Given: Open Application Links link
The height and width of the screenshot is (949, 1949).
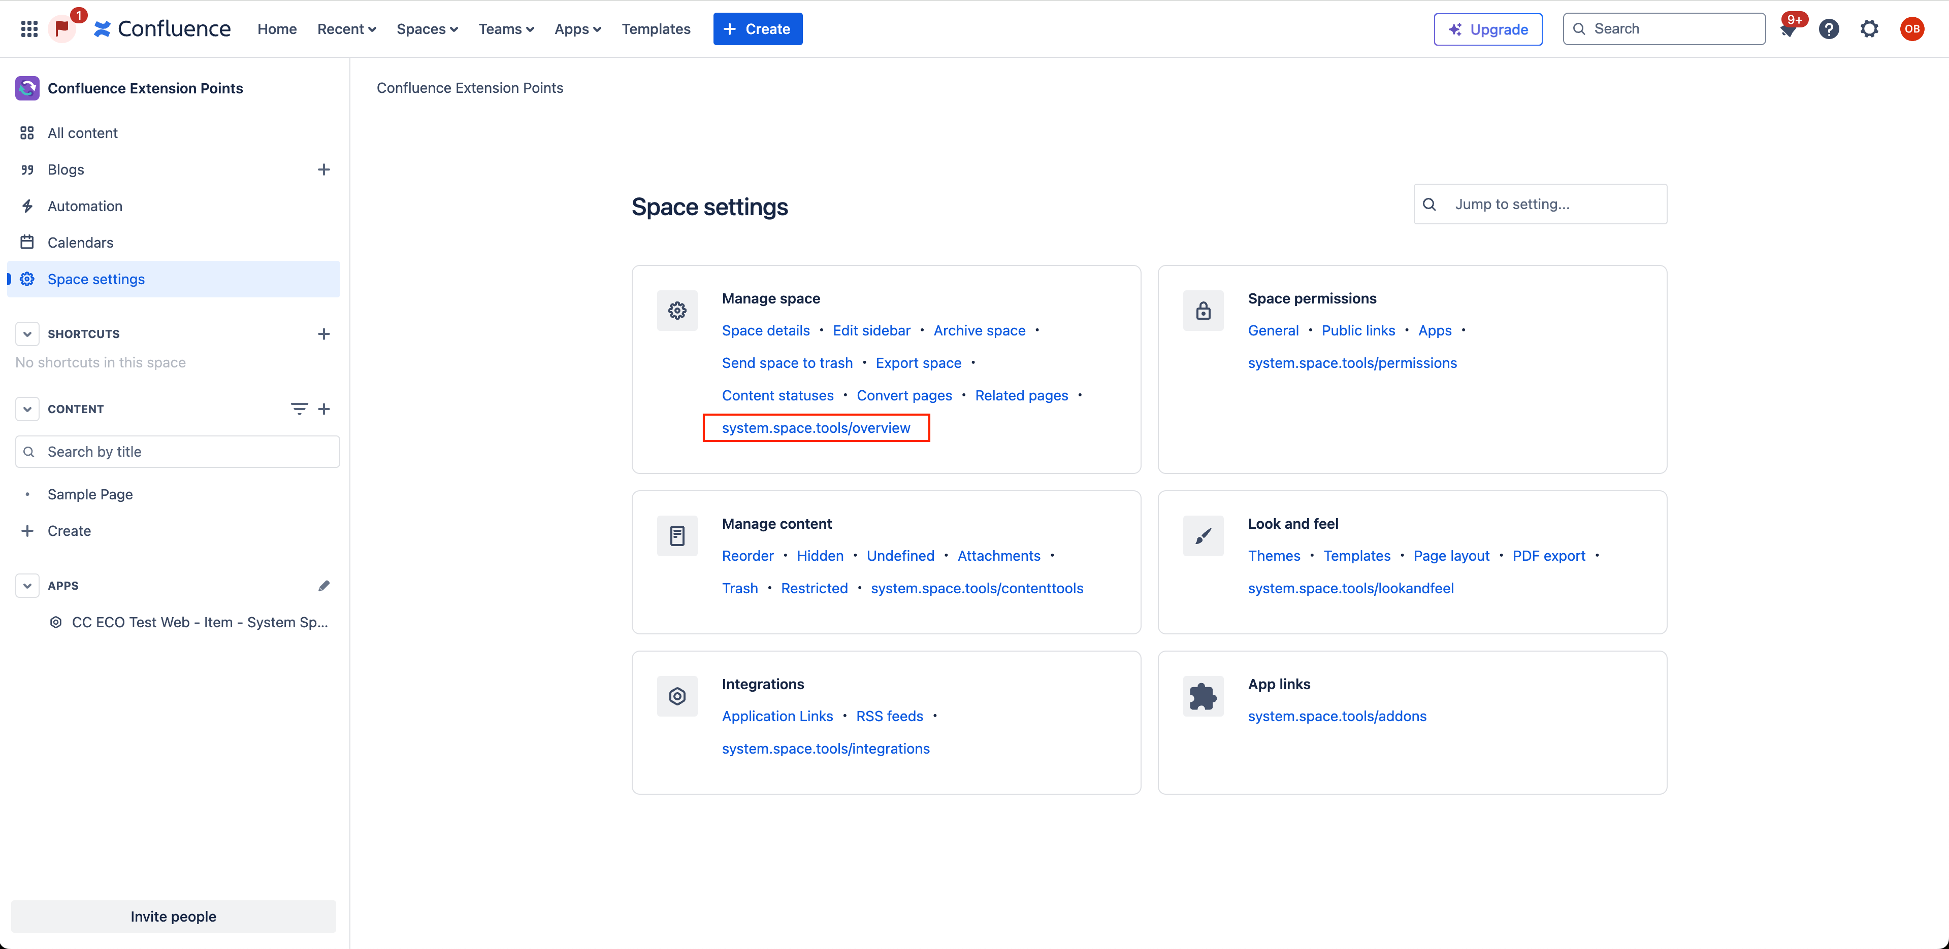Looking at the screenshot, I should 777,716.
